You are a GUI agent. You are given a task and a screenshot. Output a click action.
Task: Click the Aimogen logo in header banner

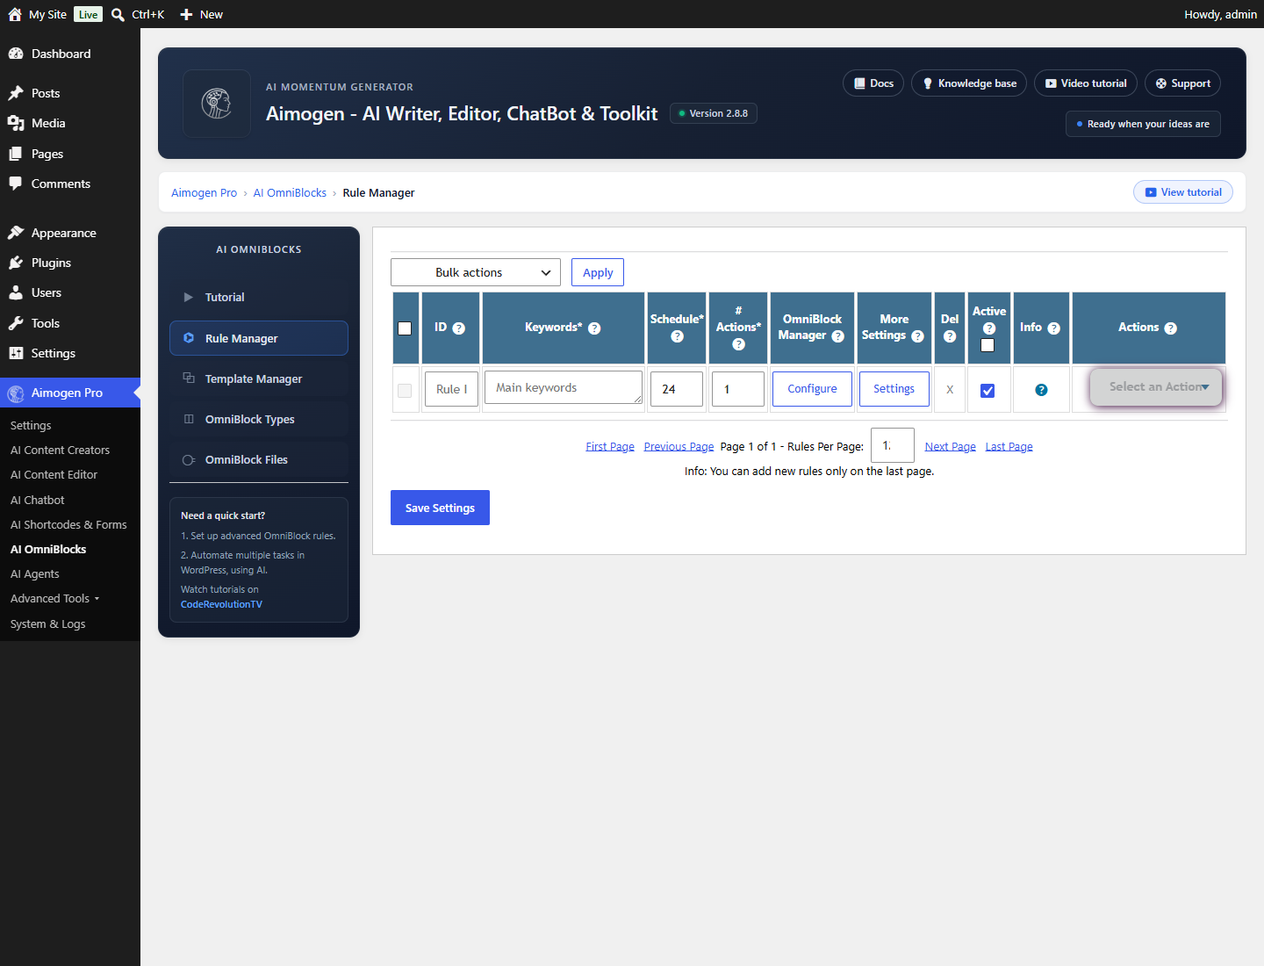coord(217,104)
